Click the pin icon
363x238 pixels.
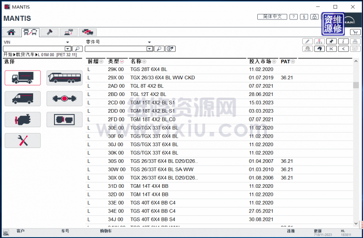click(x=331, y=41)
